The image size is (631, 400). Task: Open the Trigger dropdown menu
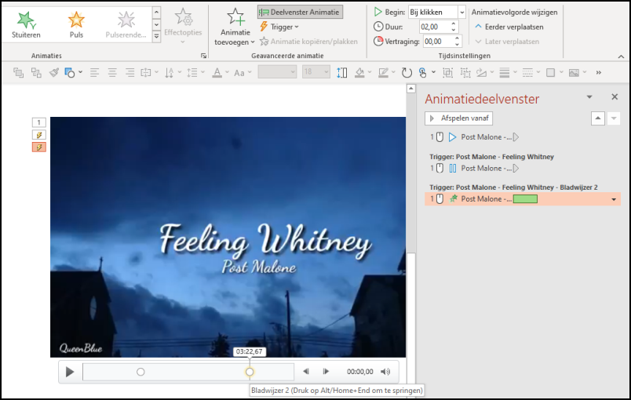click(279, 27)
